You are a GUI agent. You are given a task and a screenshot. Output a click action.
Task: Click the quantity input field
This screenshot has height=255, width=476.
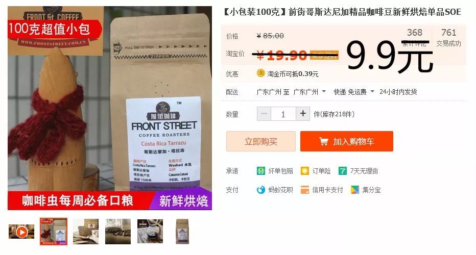[x=283, y=114]
